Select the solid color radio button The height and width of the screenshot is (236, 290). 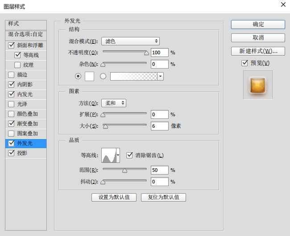79,76
